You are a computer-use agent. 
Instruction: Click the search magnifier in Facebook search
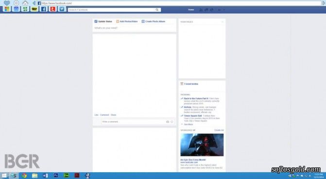tap(157, 10)
